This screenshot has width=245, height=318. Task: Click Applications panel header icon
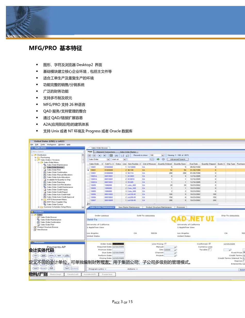pyautogui.click(x=32, y=148)
